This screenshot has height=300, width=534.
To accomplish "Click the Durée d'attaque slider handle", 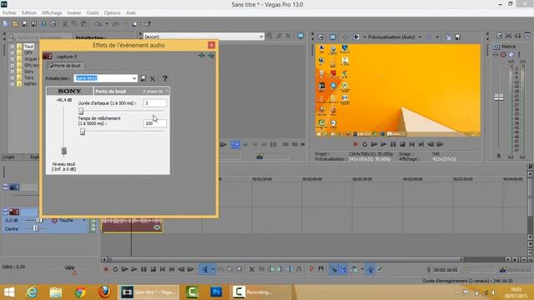I will (81, 111).
